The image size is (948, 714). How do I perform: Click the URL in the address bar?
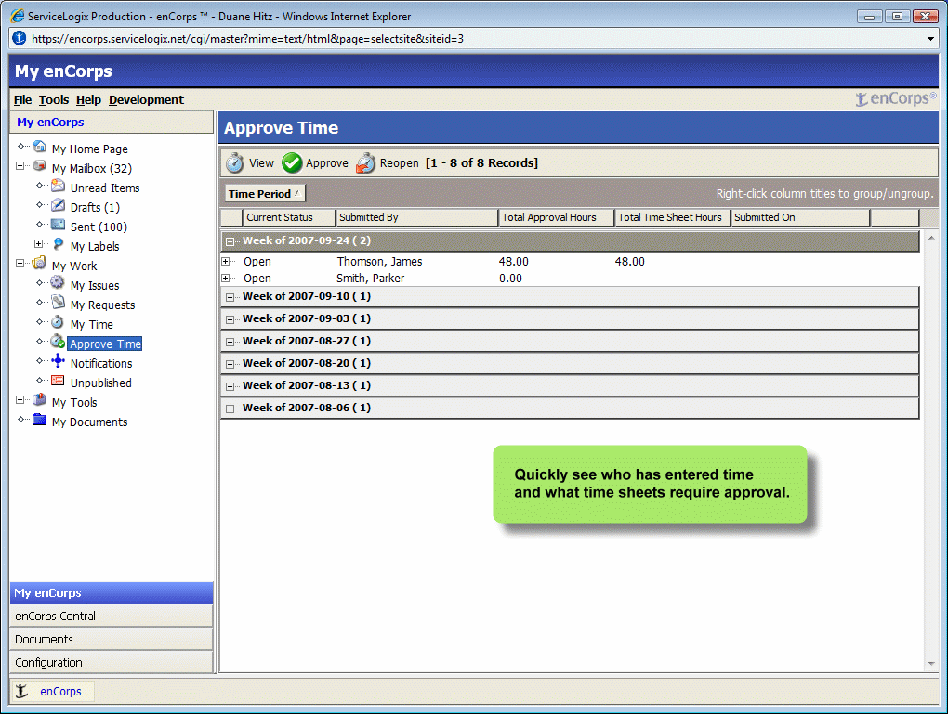click(x=247, y=39)
